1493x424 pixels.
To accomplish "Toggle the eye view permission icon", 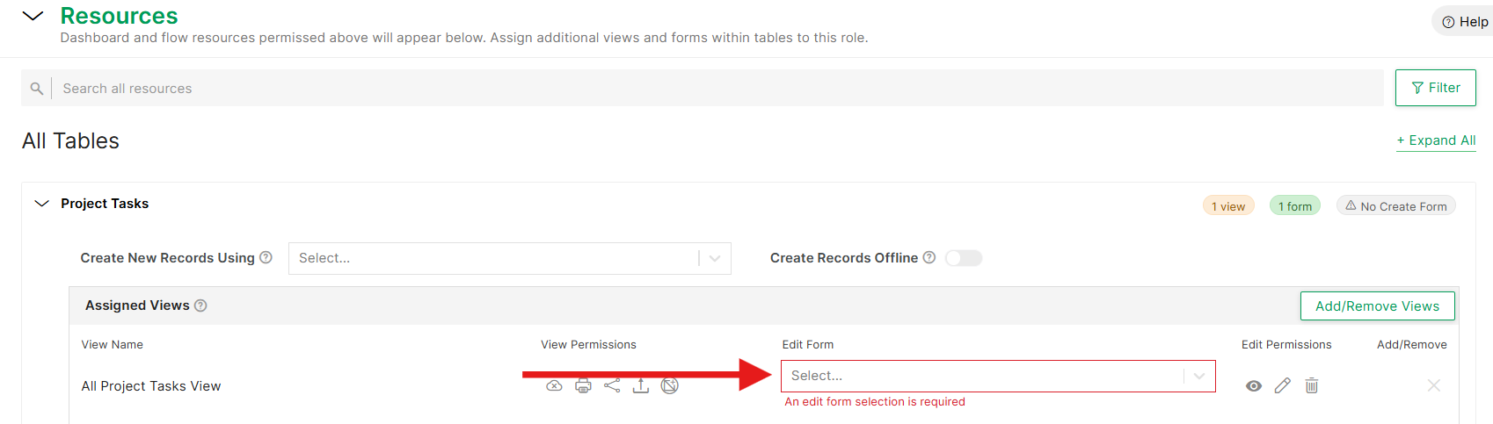I will pyautogui.click(x=1254, y=385).
